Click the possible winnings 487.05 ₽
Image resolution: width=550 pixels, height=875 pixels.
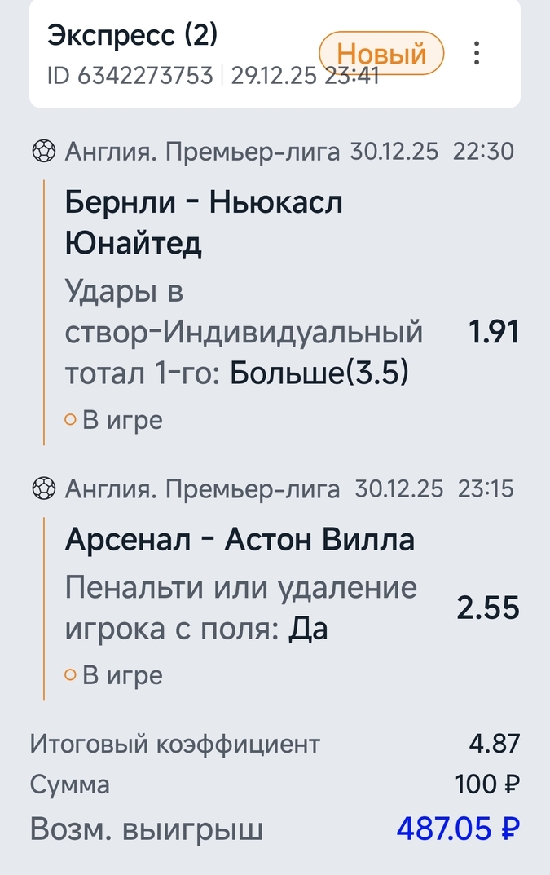tap(457, 829)
